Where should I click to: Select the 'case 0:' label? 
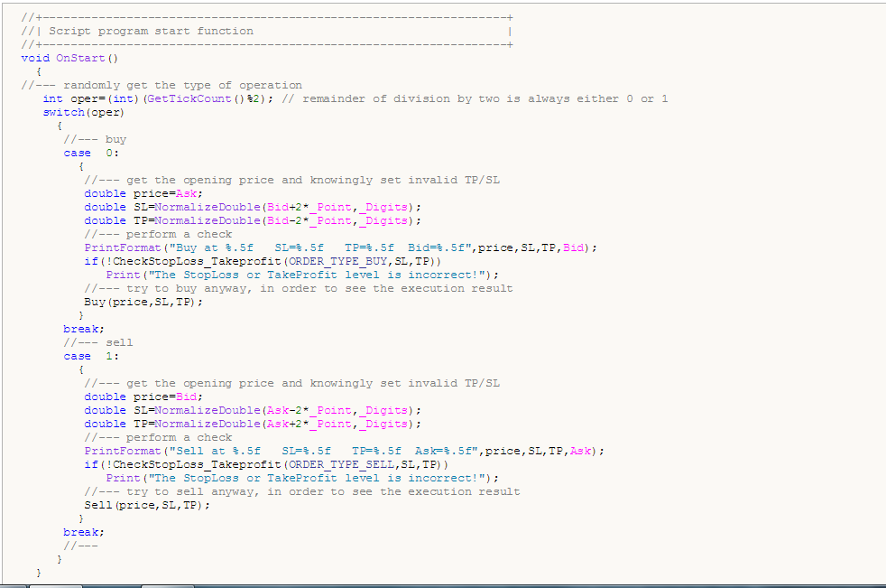91,154
